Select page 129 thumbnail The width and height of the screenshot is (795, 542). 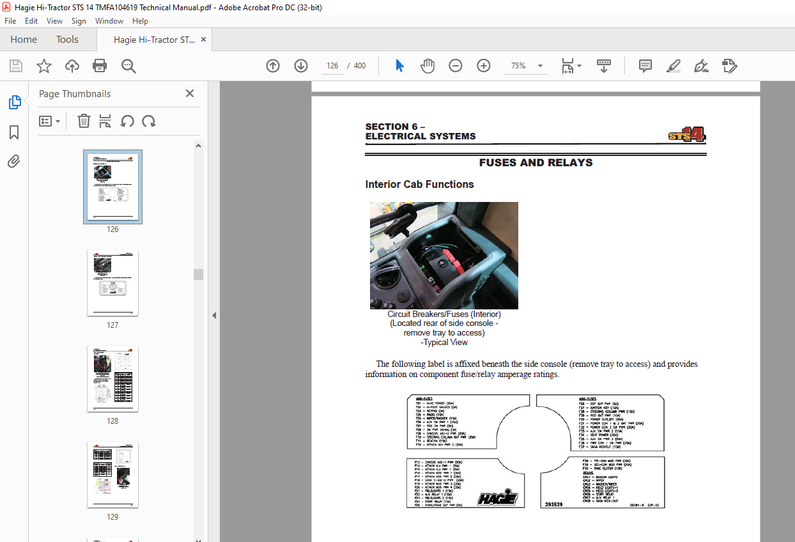coord(112,475)
